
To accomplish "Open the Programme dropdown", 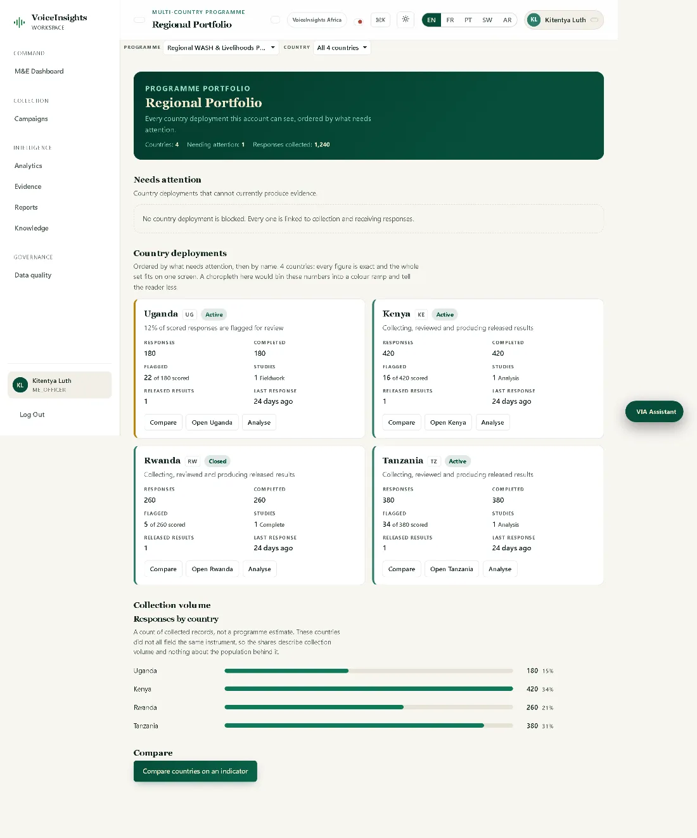I will (x=221, y=48).
